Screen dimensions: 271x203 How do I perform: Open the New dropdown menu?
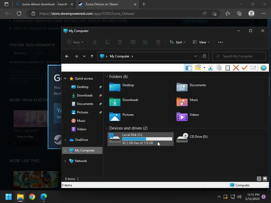click(75, 42)
